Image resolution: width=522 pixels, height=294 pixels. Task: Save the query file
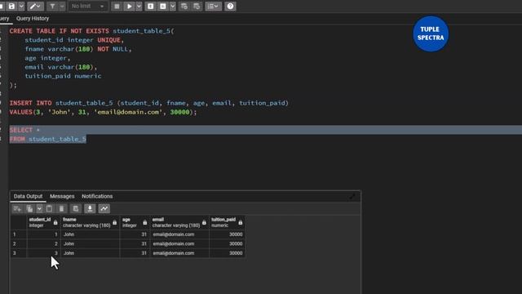click(11, 6)
